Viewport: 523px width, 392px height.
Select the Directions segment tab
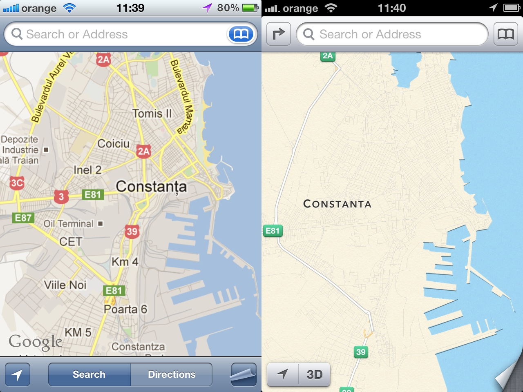(172, 374)
